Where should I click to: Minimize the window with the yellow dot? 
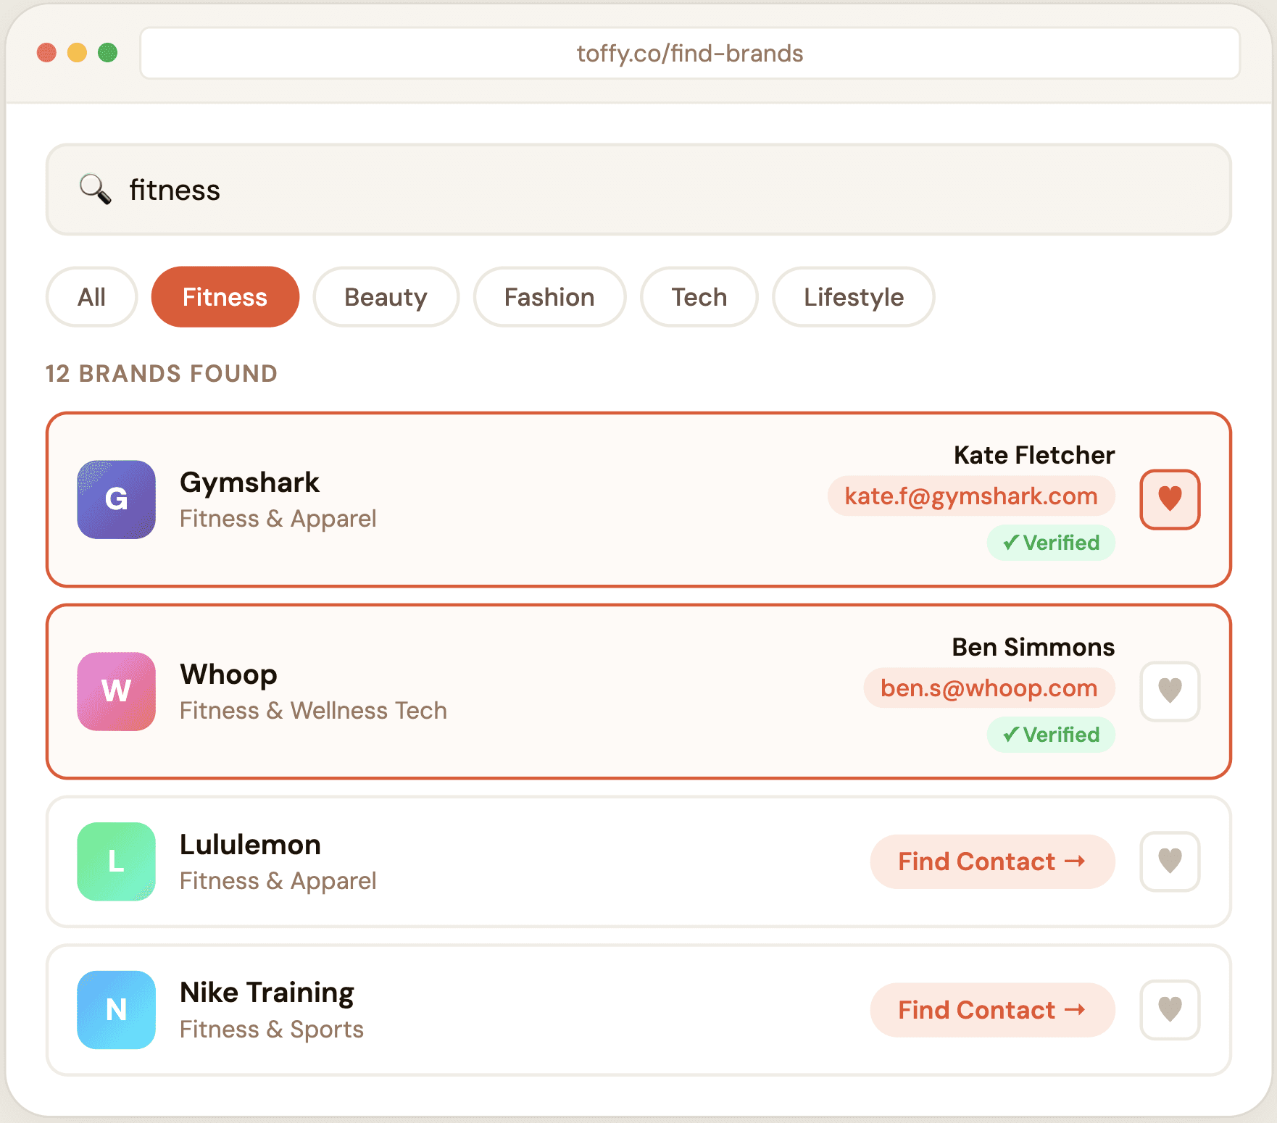(77, 53)
